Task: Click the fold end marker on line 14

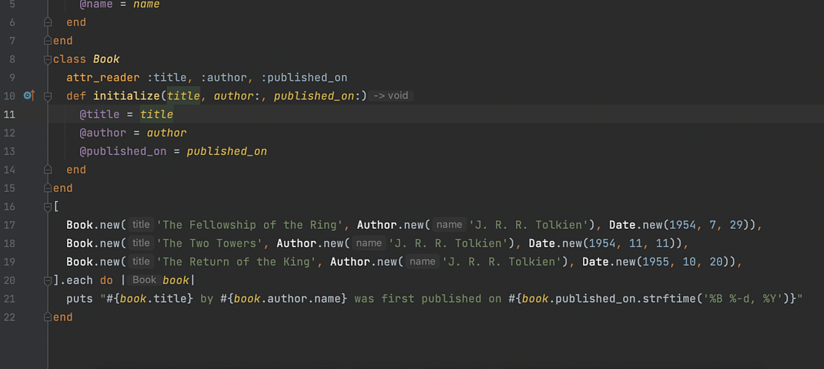Action: 48,169
